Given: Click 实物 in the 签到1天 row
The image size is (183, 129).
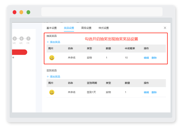Looking at the screenshot, I should [108, 92].
